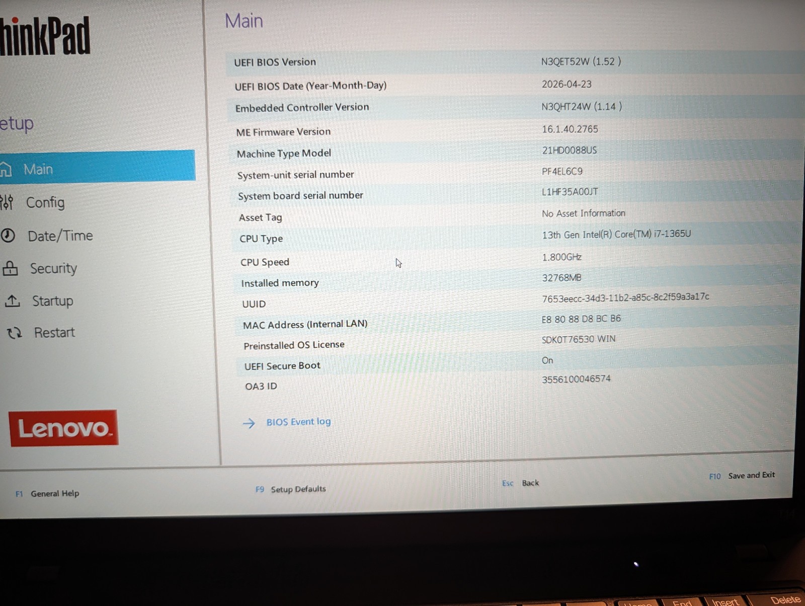Open the Security menu item

coord(53,268)
